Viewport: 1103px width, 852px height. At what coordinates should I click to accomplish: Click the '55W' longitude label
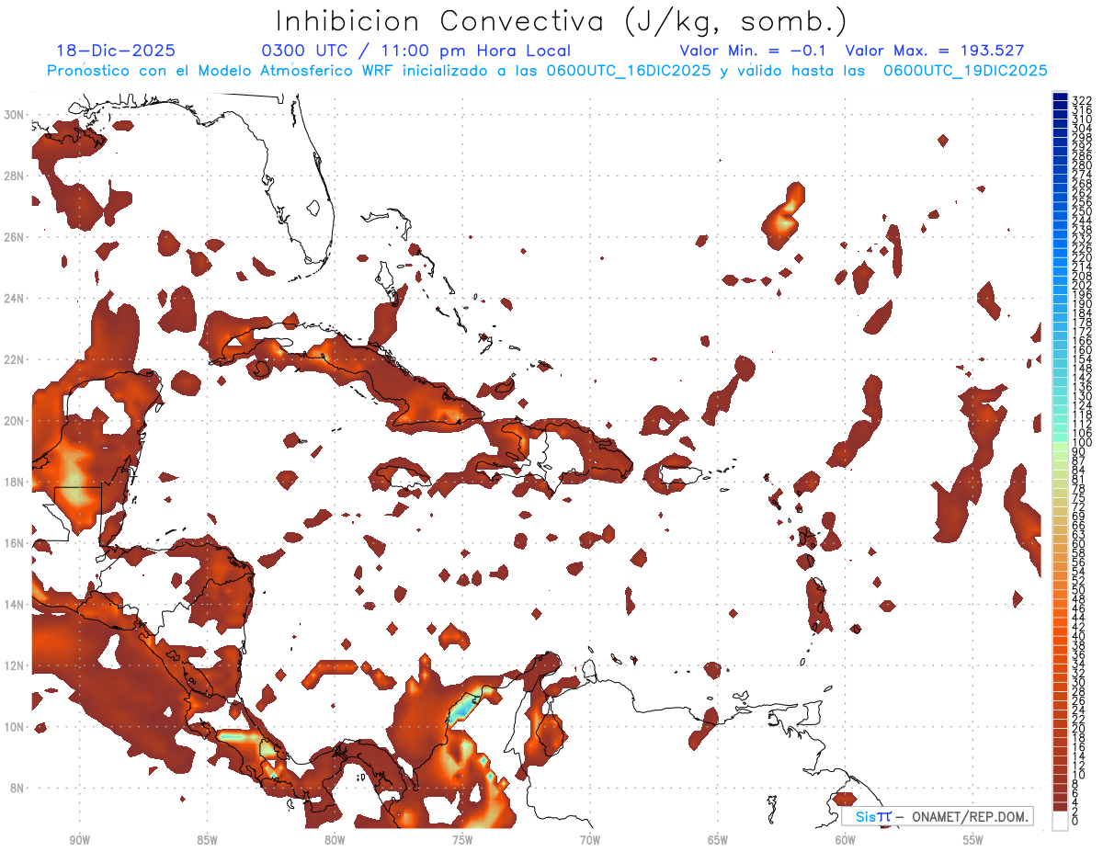coord(972,840)
